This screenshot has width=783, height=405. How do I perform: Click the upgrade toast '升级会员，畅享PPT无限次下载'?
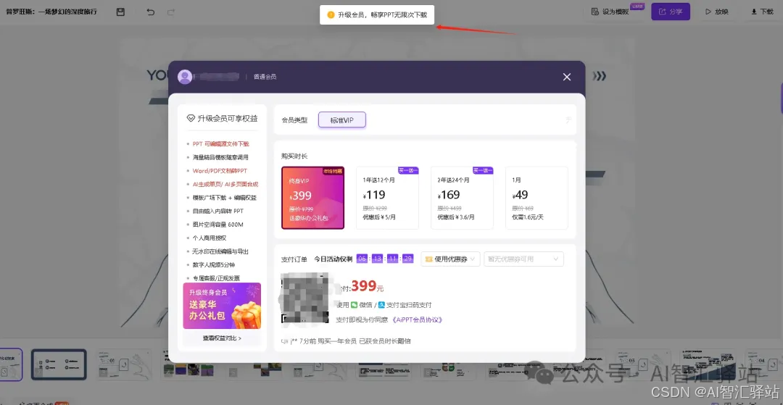click(377, 15)
